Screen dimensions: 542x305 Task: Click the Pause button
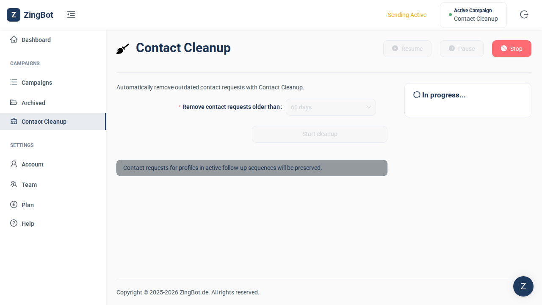click(x=462, y=49)
